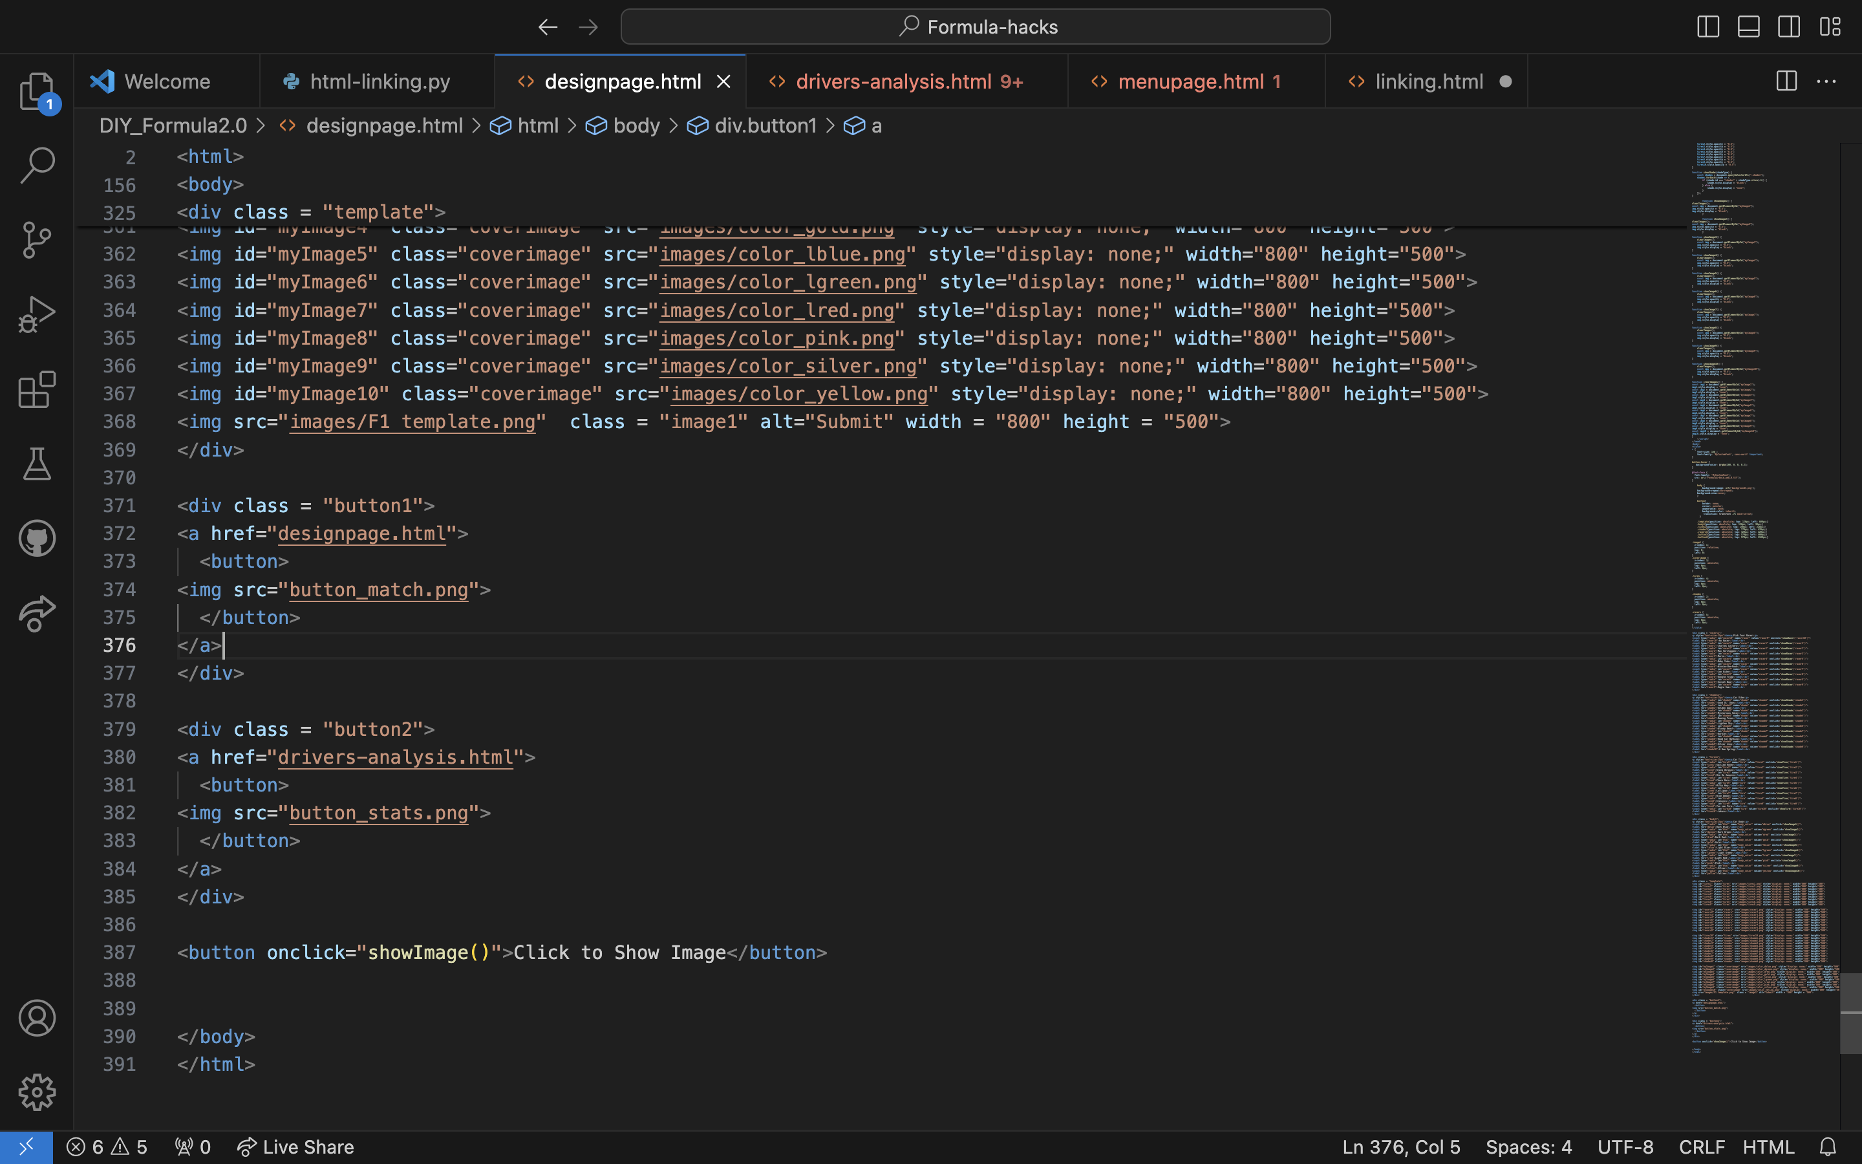Follow the drivers-analysis.html href link in the code
The height and width of the screenshot is (1164, 1862).
(x=395, y=757)
